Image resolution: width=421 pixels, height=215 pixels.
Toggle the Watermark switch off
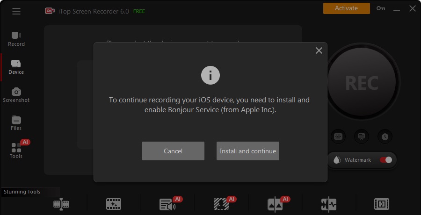pos(386,160)
